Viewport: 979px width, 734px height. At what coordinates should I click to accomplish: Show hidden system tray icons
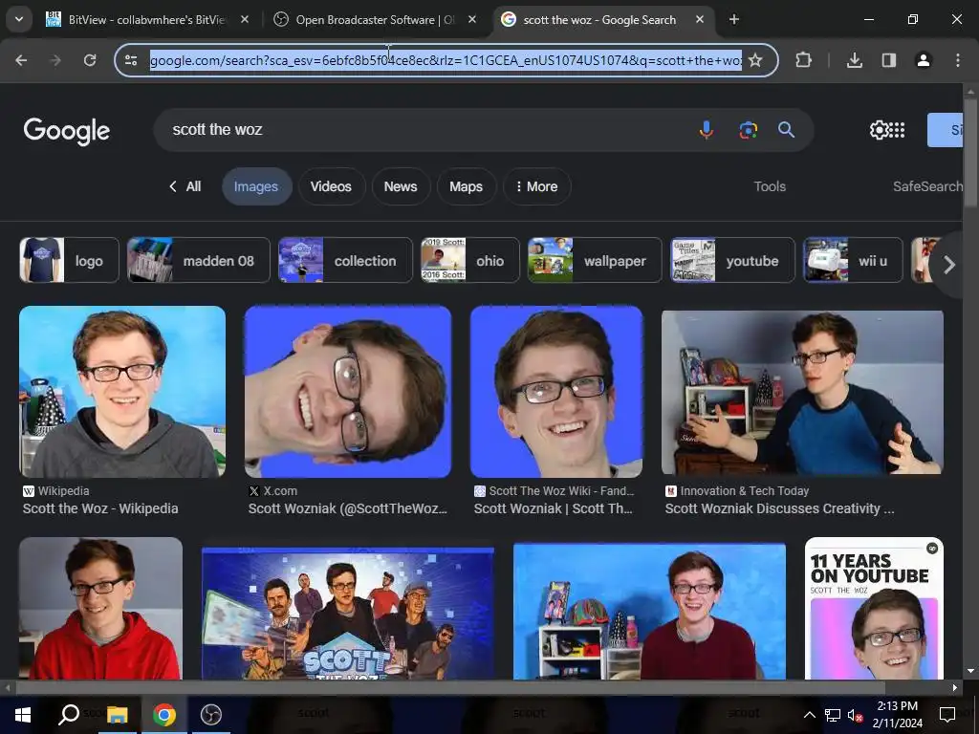click(809, 715)
